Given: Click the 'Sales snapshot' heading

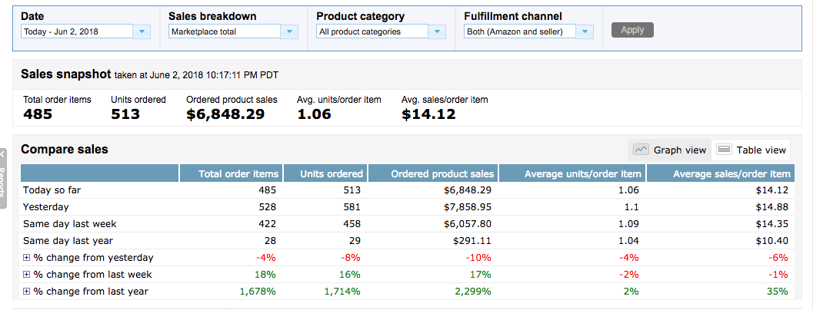Looking at the screenshot, I should (x=66, y=74).
